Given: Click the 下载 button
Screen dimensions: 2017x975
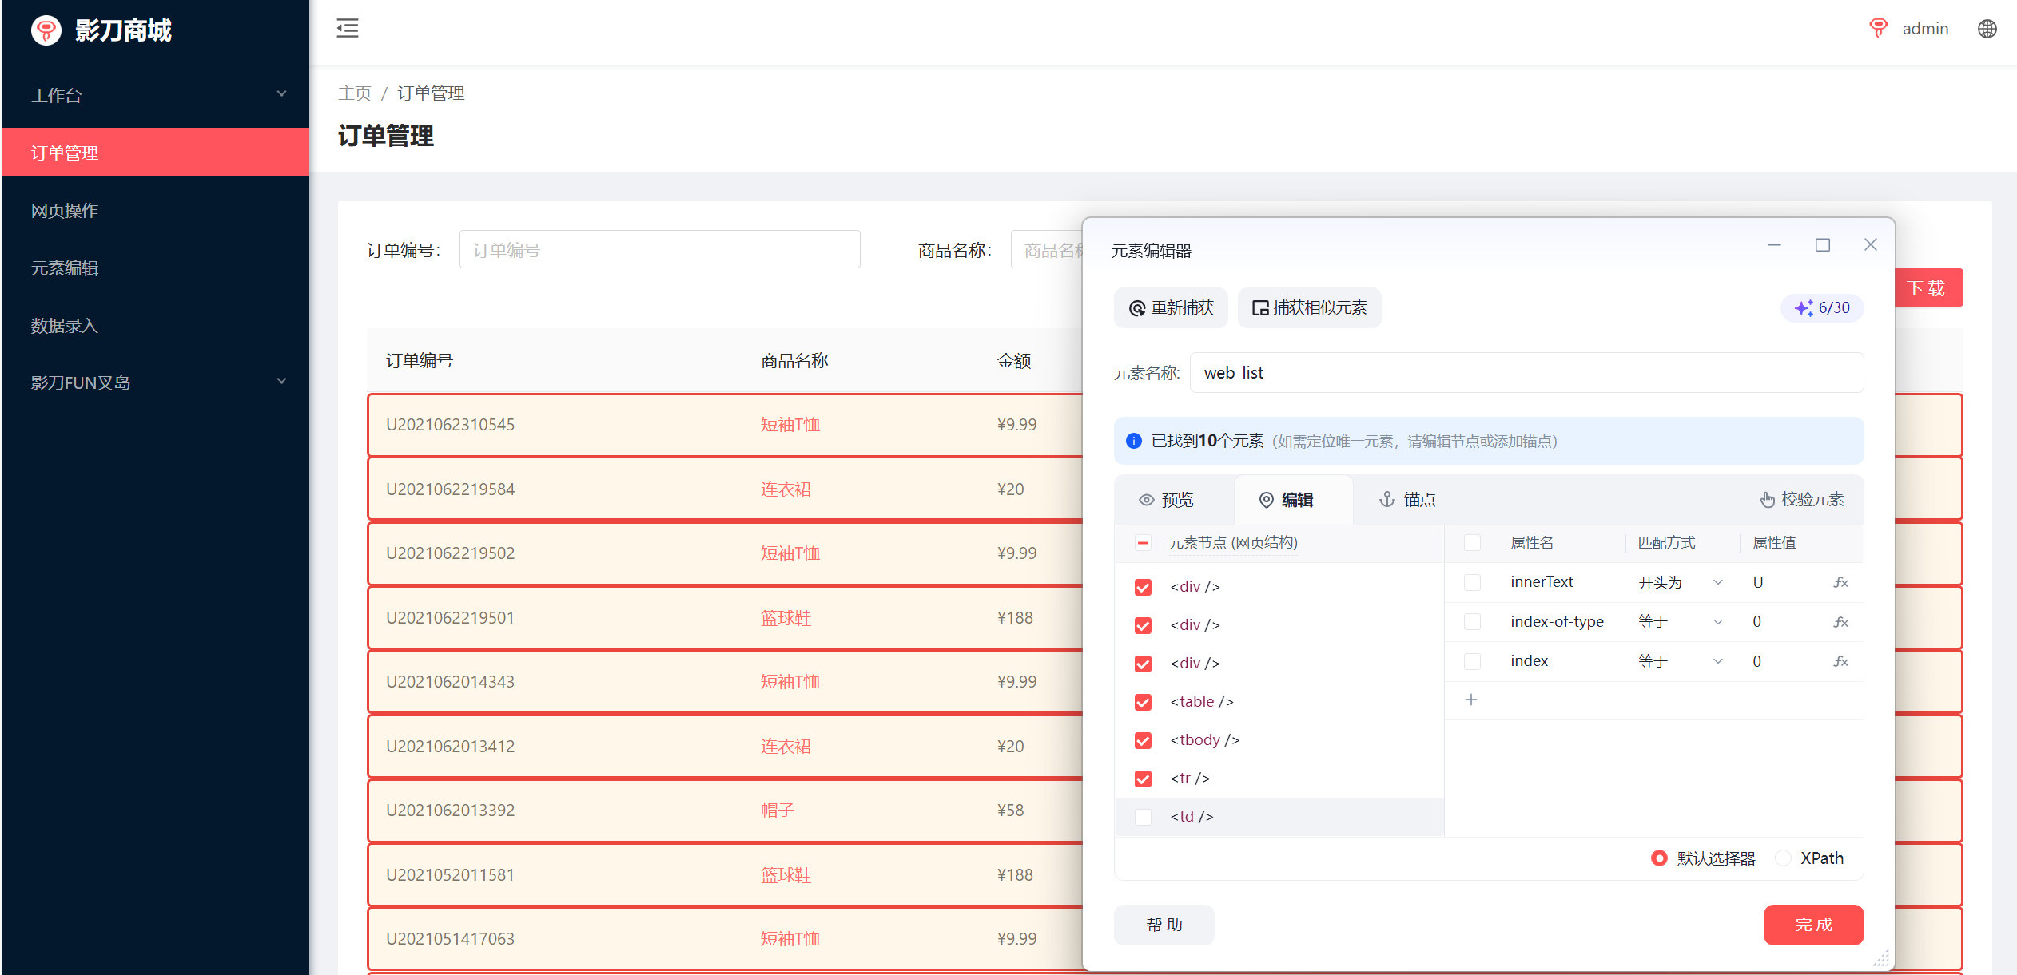Looking at the screenshot, I should pos(1929,287).
